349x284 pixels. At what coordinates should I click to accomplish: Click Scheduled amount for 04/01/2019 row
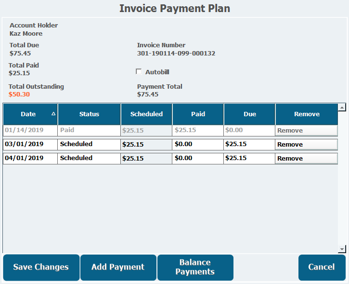tap(146, 158)
